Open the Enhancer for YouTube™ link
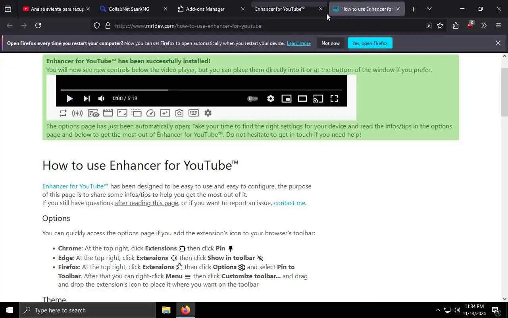The height and width of the screenshot is (318, 508). pyautogui.click(x=75, y=186)
